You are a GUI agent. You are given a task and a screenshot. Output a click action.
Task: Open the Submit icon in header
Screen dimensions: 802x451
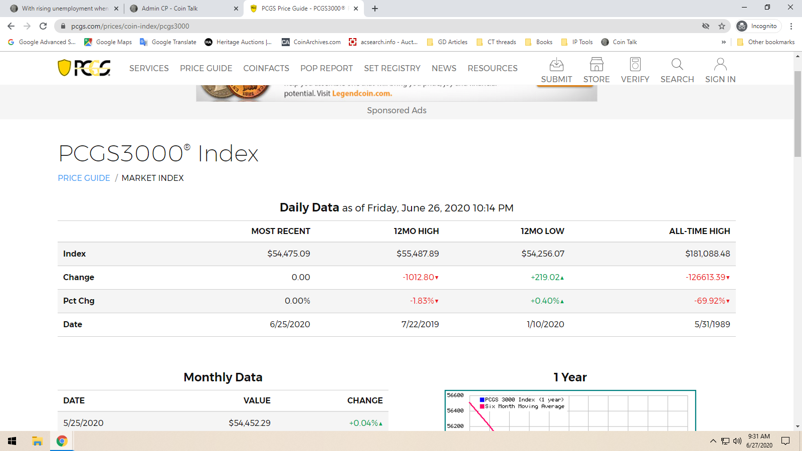(x=556, y=70)
